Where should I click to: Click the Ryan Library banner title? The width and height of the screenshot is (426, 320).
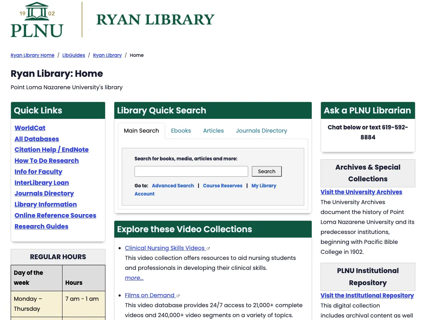[155, 20]
